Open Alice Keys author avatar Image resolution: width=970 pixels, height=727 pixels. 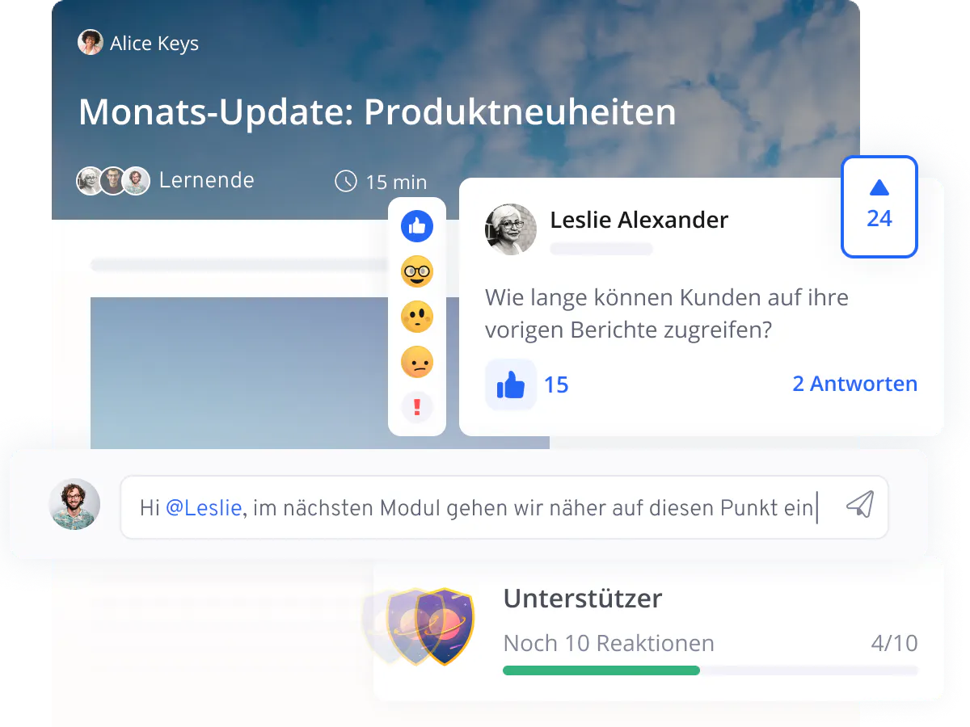[90, 43]
